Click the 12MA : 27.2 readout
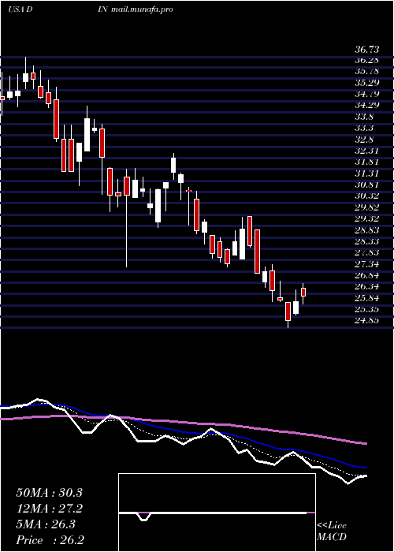This screenshot has width=394, height=552. point(49,509)
